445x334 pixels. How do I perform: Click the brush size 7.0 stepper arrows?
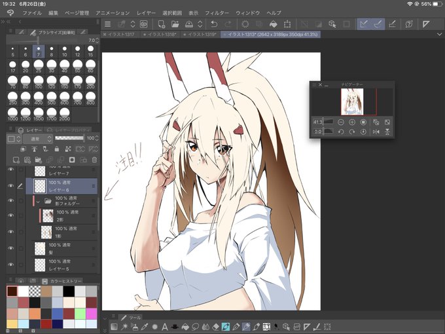[x=98, y=41]
